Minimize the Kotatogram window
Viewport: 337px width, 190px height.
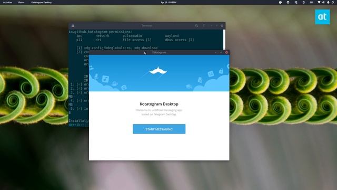215,52
